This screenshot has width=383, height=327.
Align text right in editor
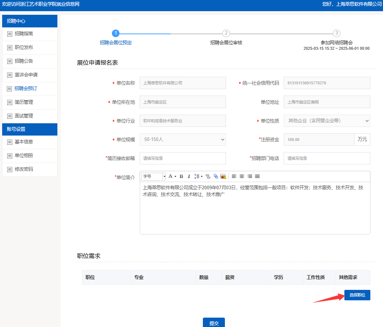[x=249, y=176]
